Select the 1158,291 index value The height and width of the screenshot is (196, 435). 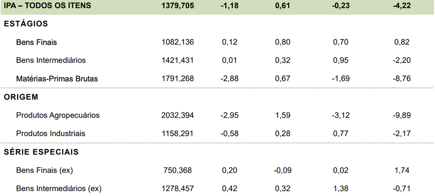[178, 133]
